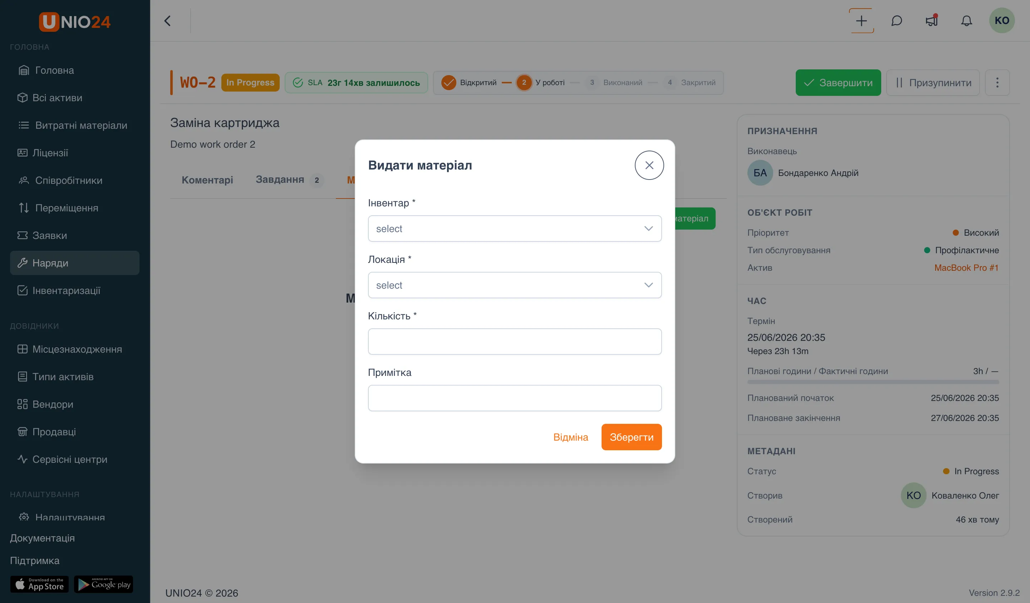Click the Примітка input field
Image resolution: width=1030 pixels, height=603 pixels.
click(515, 398)
